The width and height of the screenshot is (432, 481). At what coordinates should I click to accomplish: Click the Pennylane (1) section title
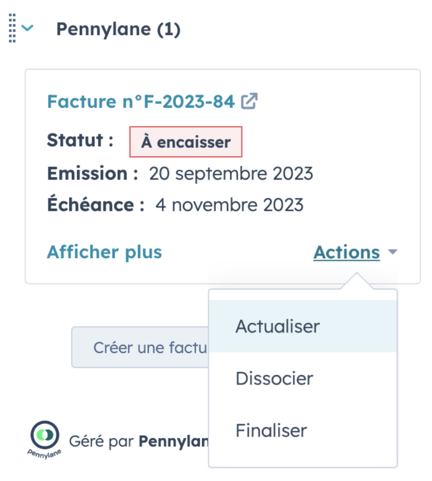point(119,30)
